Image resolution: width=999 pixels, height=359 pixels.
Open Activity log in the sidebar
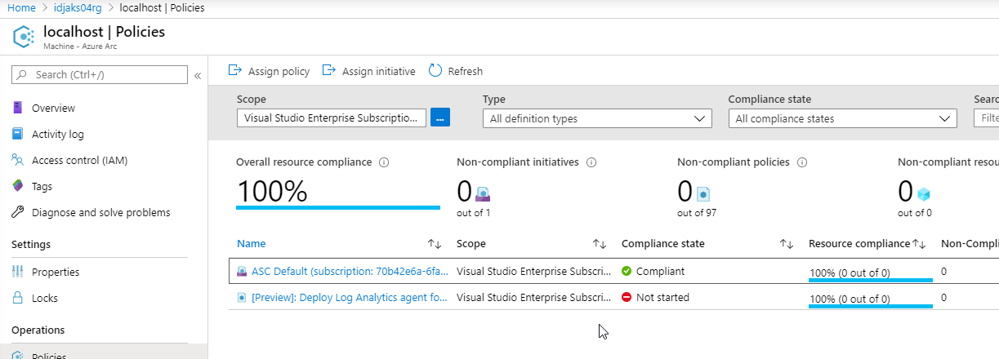pyautogui.click(x=57, y=134)
